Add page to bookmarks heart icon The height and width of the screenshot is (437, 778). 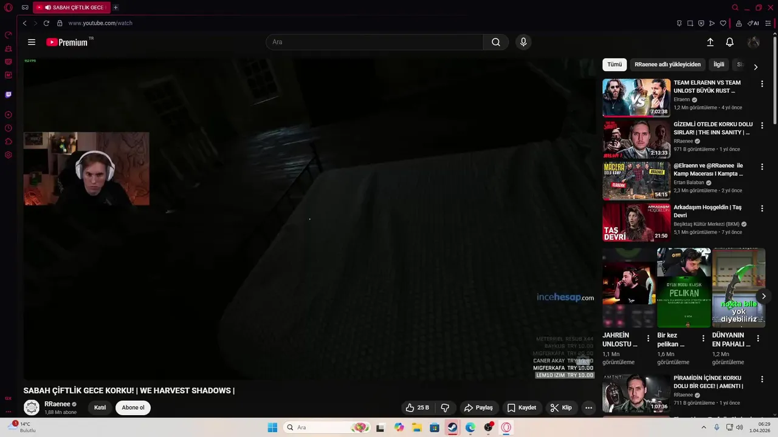pos(723,23)
